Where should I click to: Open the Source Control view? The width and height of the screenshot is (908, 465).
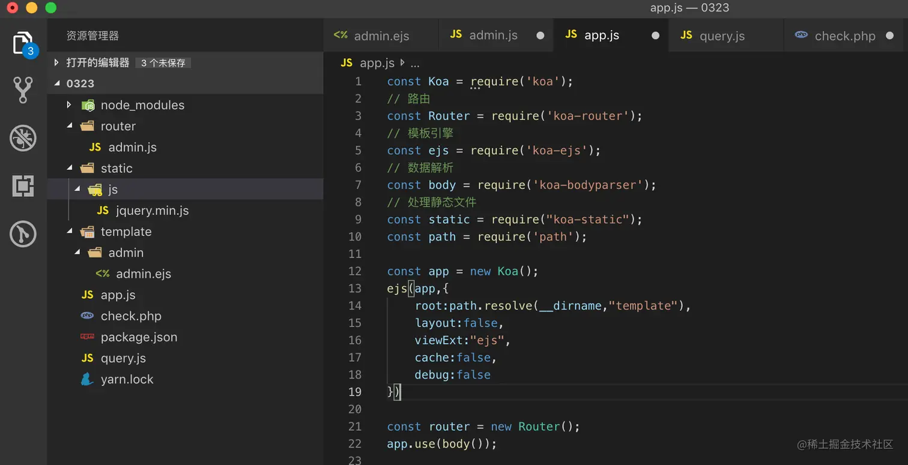[x=23, y=90]
